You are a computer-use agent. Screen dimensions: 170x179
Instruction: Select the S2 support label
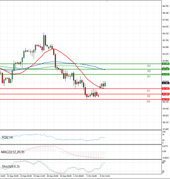tap(148, 96)
